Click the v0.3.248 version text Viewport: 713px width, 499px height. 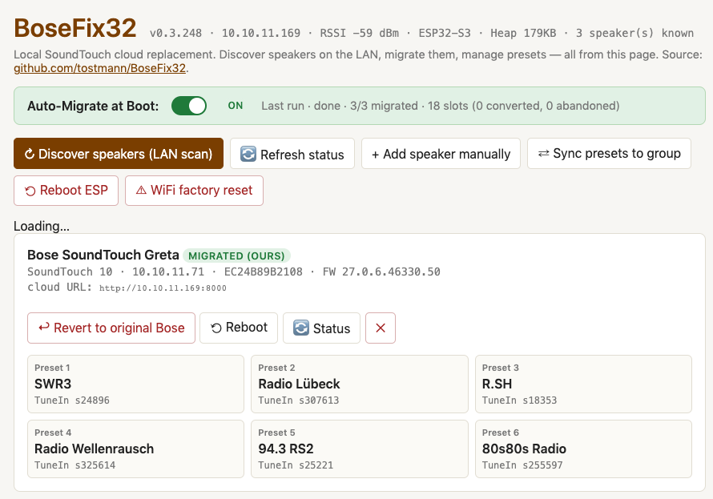point(175,33)
